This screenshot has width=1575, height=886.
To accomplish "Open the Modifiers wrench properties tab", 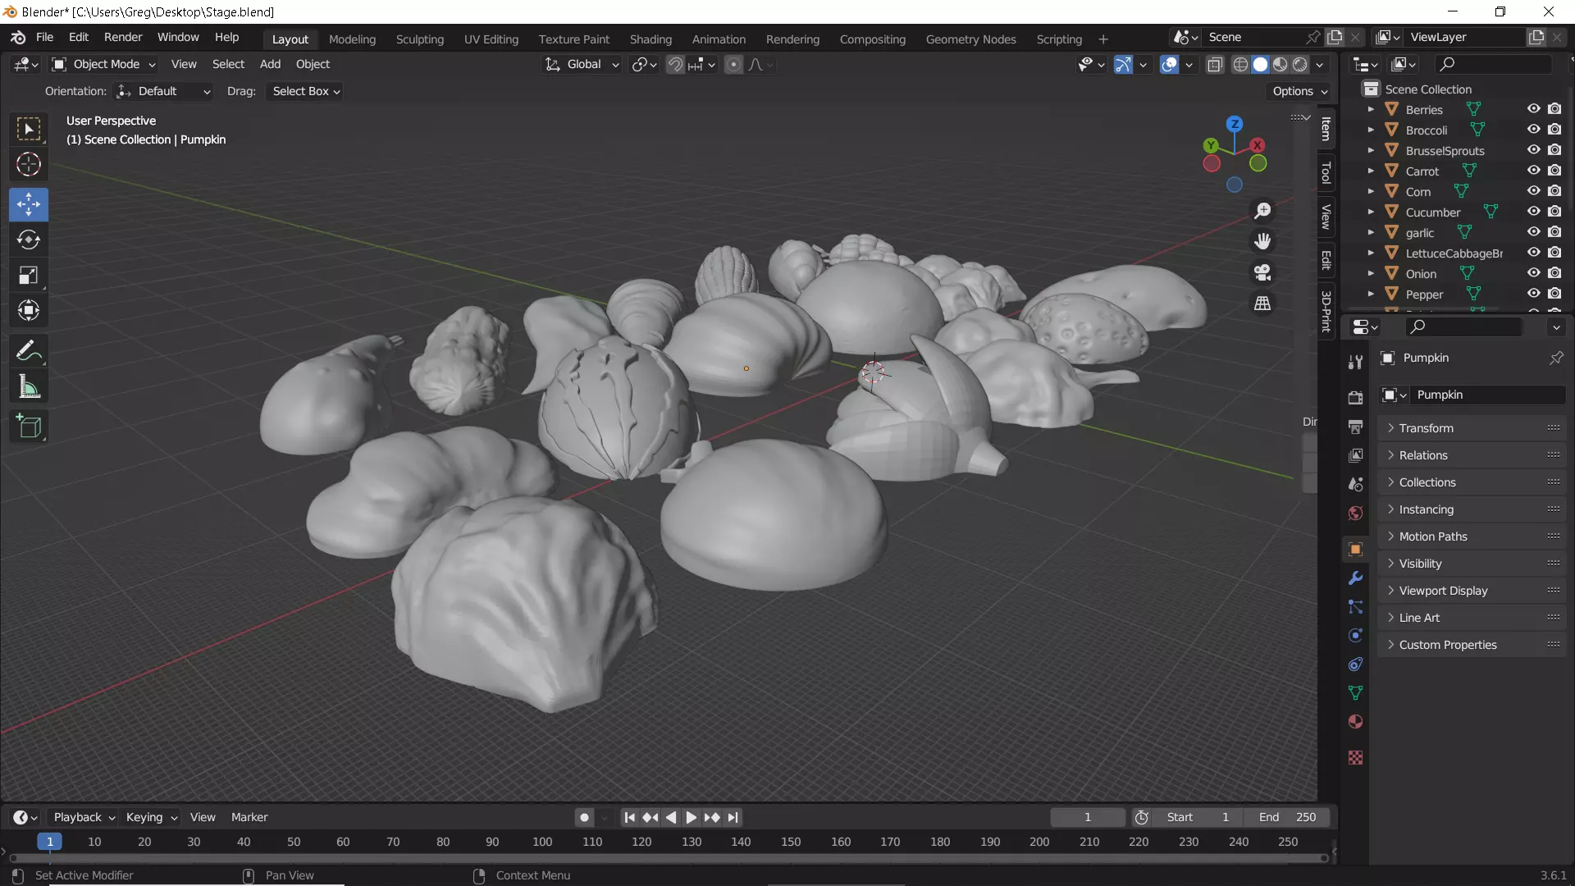I will point(1355,578).
